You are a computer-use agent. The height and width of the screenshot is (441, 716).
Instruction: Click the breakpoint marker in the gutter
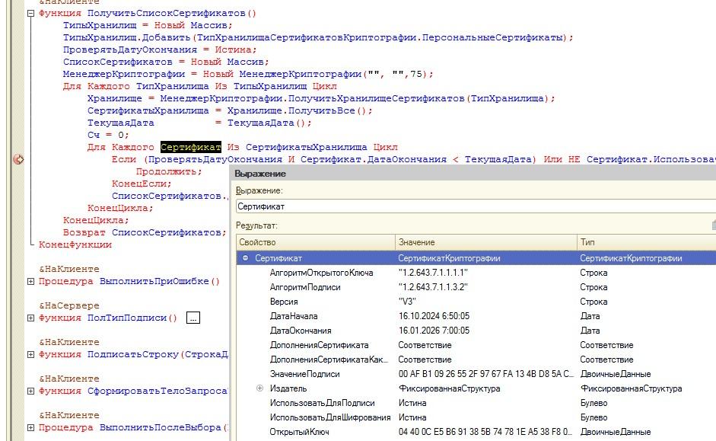(x=18, y=159)
